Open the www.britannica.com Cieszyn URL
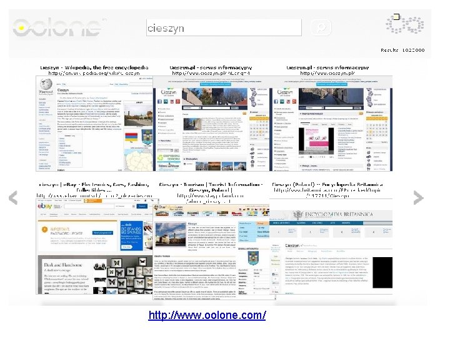The width and height of the screenshot is (450, 337). (x=327, y=193)
